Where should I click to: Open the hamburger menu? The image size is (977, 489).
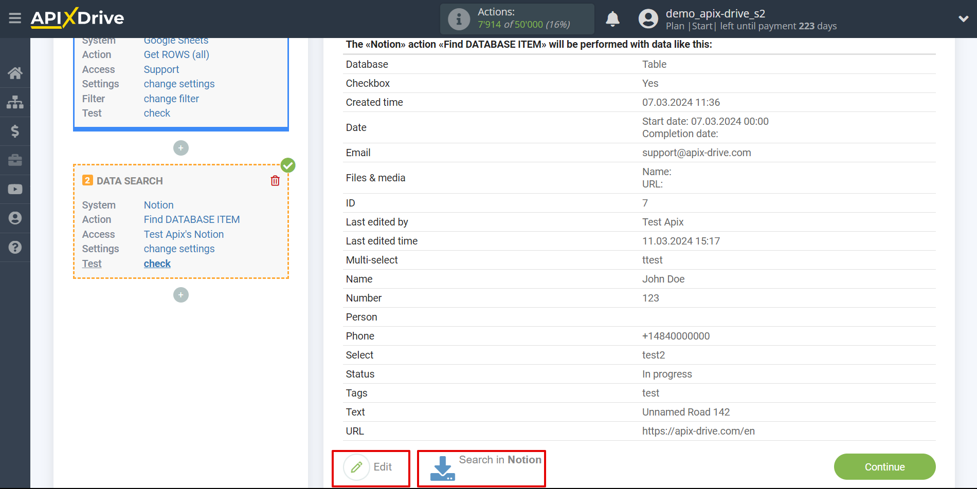tap(15, 18)
